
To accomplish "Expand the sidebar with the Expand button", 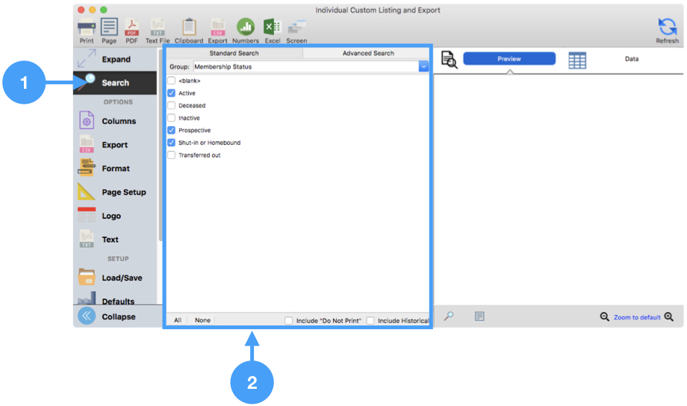I will pos(115,60).
